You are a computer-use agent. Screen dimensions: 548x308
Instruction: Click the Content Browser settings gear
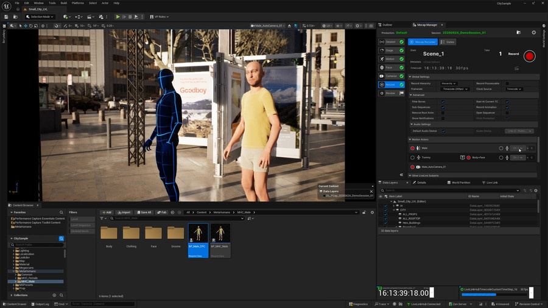[x=372, y=212]
